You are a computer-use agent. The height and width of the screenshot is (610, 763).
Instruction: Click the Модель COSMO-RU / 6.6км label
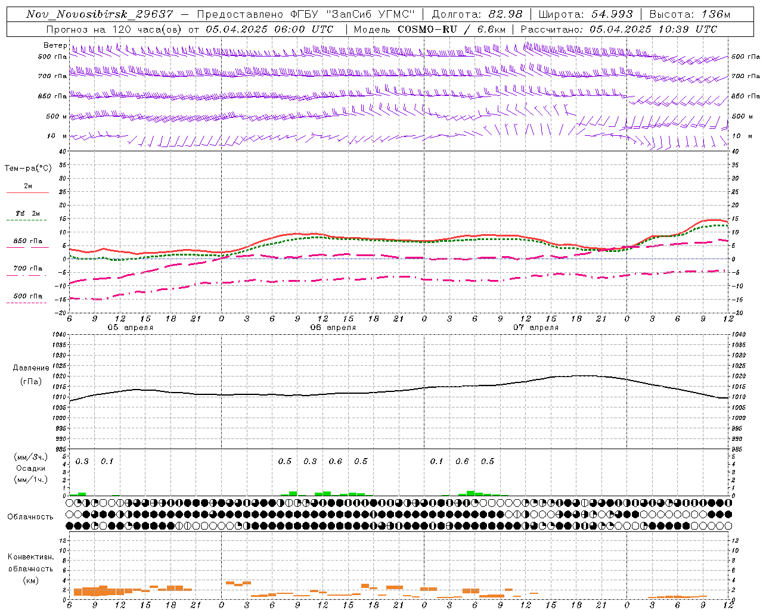coord(429,29)
